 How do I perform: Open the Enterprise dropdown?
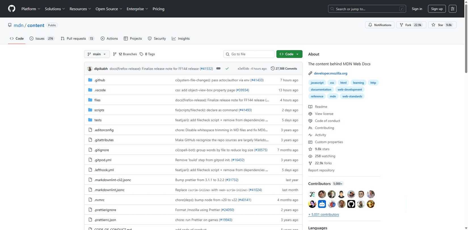pyautogui.click(x=137, y=9)
